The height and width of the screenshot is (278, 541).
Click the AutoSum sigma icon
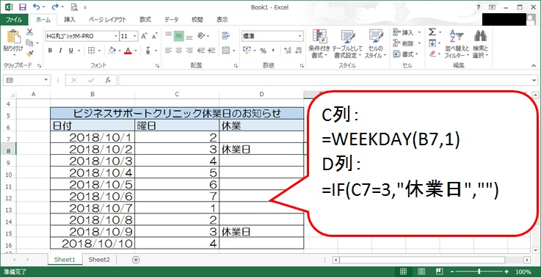[432, 32]
